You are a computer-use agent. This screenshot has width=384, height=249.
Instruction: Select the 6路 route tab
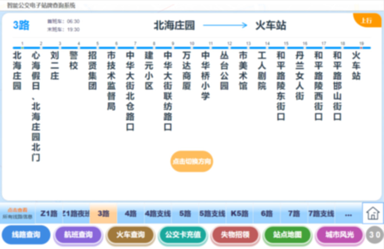coord(267,214)
